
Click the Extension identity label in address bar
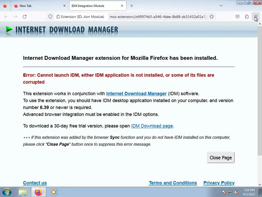point(80,17)
